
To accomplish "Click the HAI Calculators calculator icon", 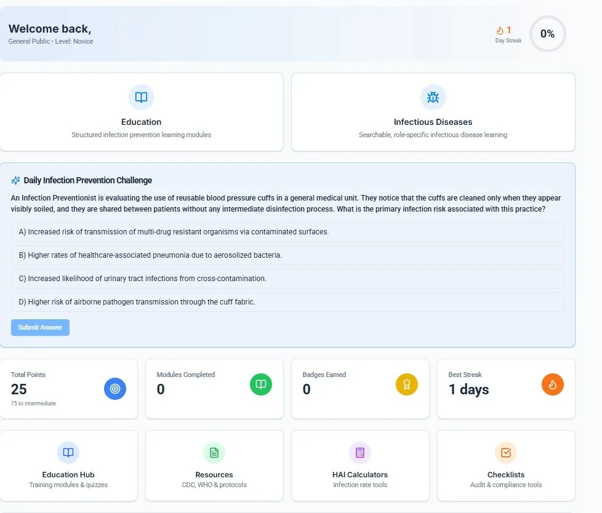I will (360, 453).
